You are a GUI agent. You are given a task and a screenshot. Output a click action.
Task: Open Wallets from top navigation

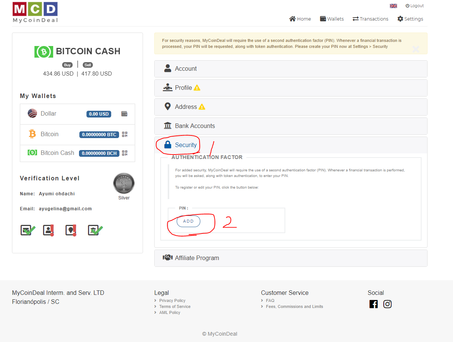pos(332,19)
